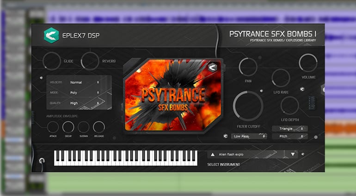Adjust the Volume knob
The height and width of the screenshot is (196, 356).
coord(308,63)
